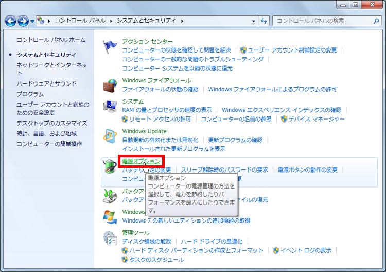Click the Windows Anytime Upgrade flag icon

coord(110,217)
